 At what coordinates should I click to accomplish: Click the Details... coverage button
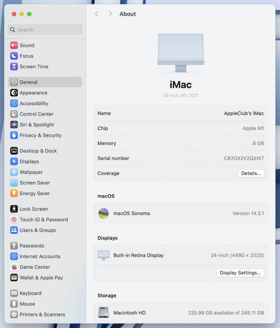pyautogui.click(x=251, y=173)
